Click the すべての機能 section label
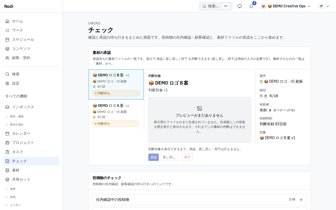This screenshot has height=210, width=336. (16, 96)
